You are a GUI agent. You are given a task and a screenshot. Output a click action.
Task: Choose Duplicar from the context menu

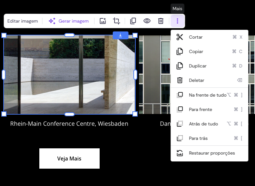(209, 66)
